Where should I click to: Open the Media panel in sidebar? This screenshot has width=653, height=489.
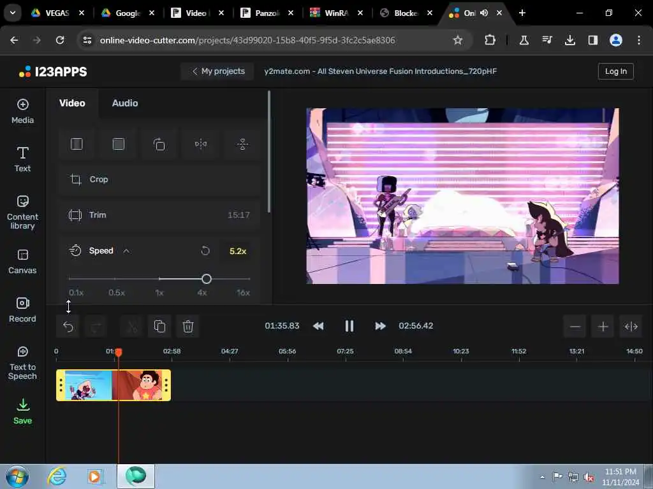coord(22,111)
